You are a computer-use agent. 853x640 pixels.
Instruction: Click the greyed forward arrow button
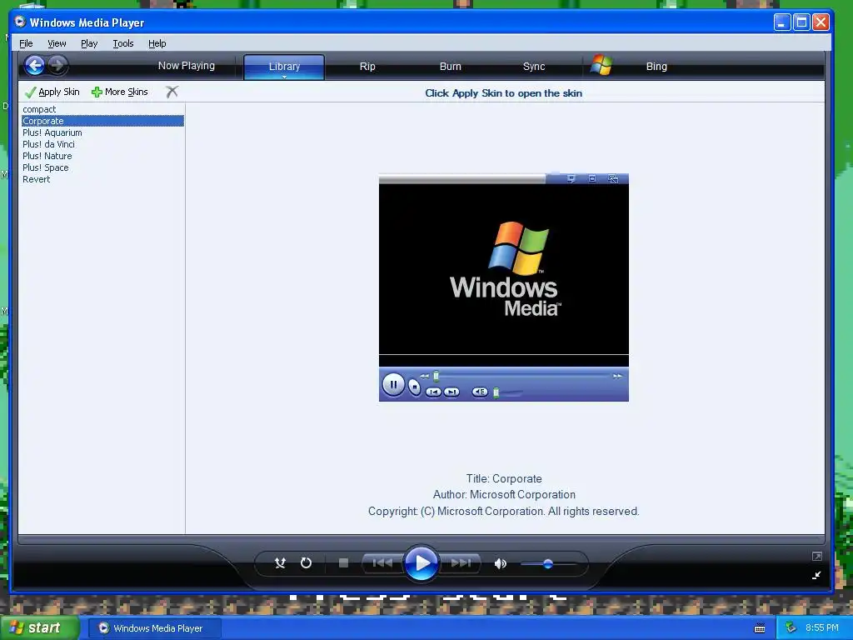tap(57, 66)
